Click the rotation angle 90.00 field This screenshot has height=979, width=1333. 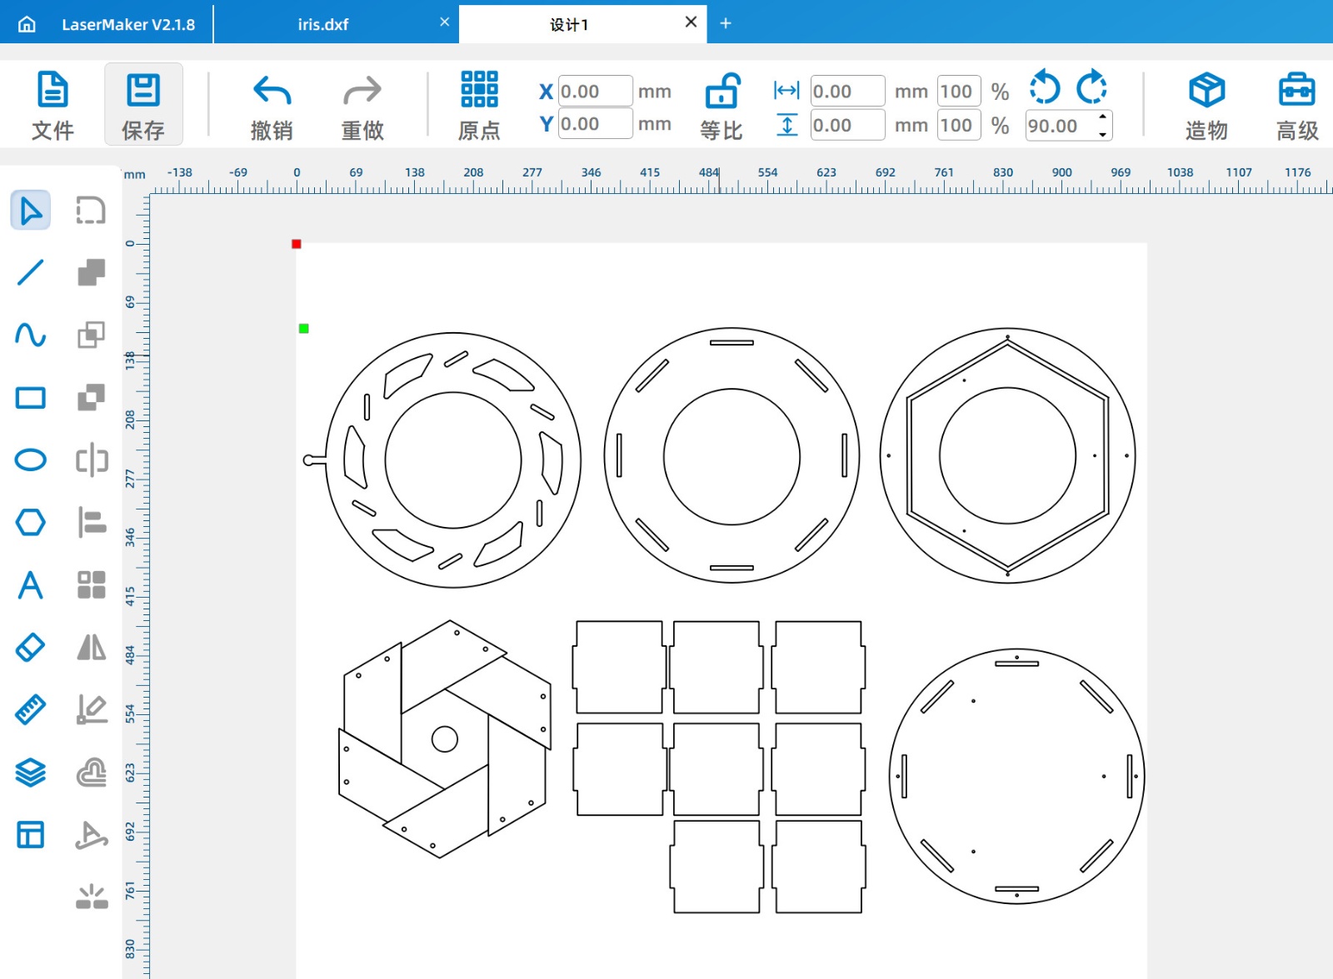pos(1060,126)
